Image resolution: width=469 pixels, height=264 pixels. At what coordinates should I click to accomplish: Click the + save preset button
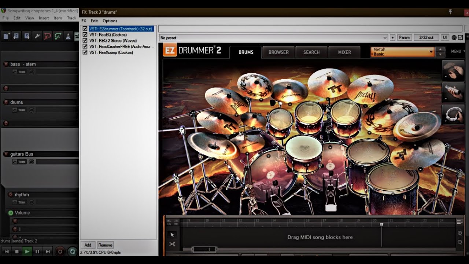(x=392, y=37)
